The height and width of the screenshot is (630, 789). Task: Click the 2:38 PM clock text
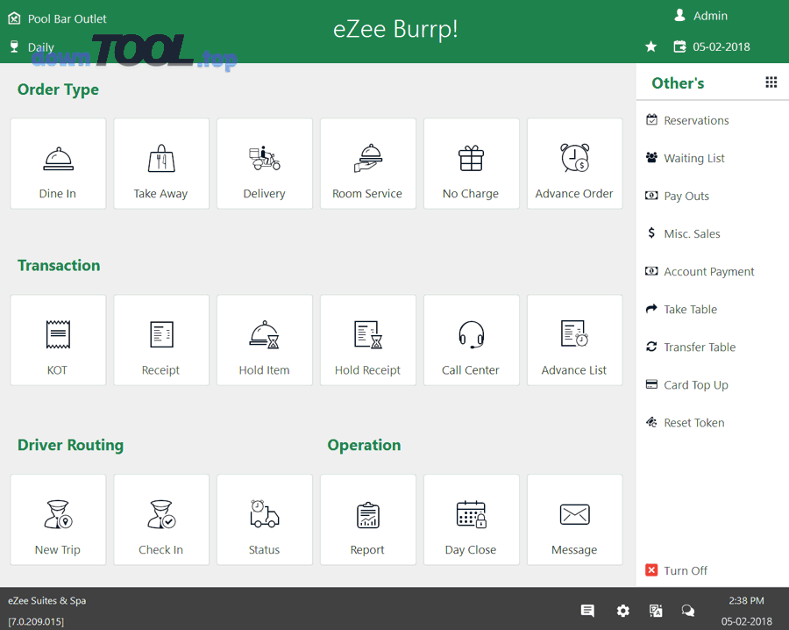click(746, 600)
